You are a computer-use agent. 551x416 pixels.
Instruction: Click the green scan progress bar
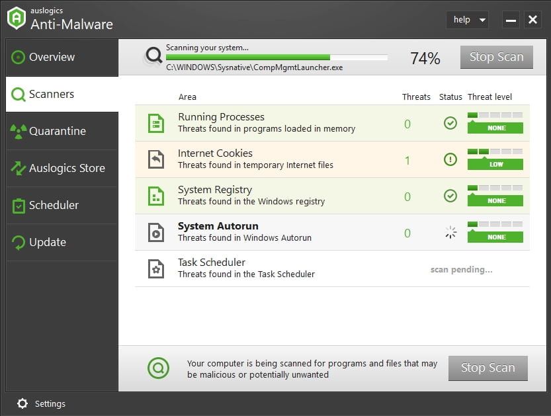pyautogui.click(x=276, y=58)
